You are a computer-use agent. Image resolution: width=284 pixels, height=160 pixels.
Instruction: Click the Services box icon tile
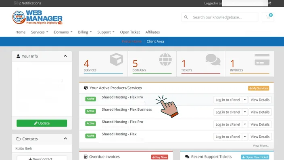pos(116,59)
